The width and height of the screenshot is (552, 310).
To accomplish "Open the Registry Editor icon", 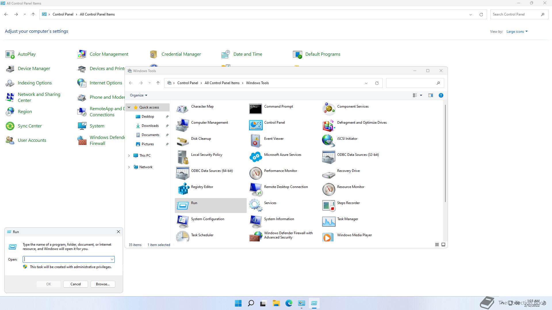I will coord(183,189).
